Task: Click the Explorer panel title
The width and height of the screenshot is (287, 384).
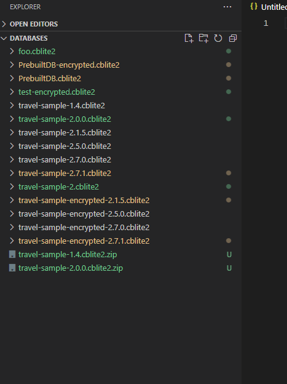Action: pyautogui.click(x=25, y=7)
